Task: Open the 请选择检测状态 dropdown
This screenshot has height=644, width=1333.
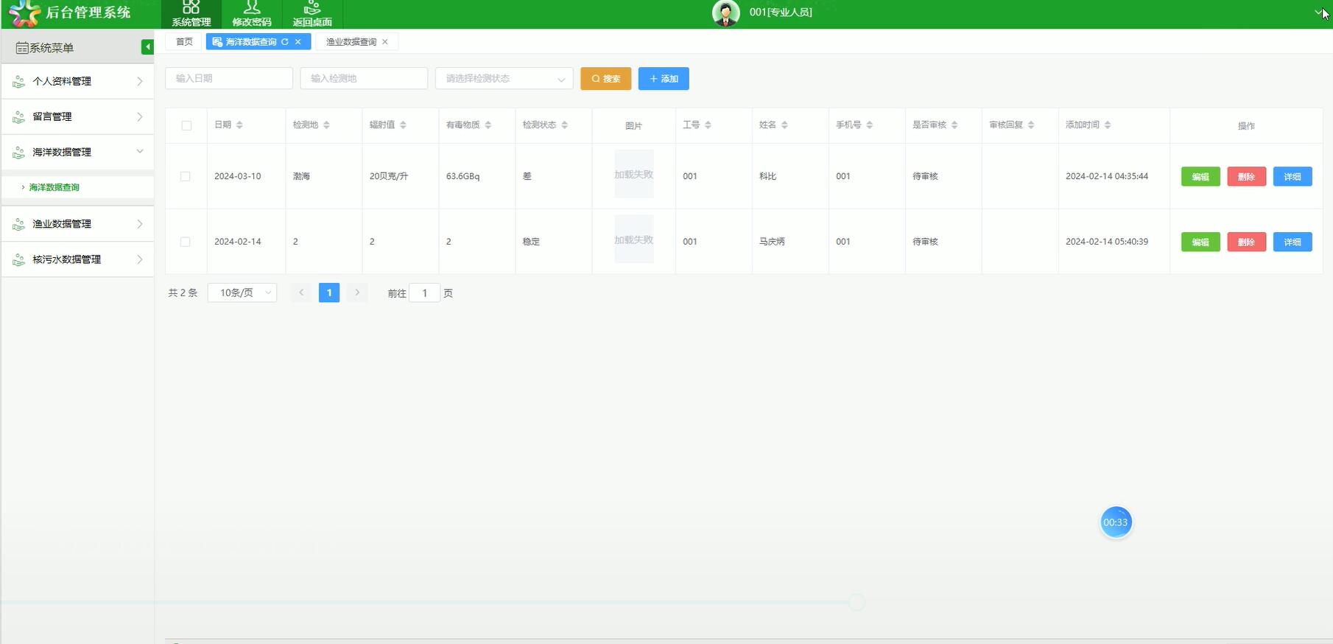Action: [x=504, y=79]
